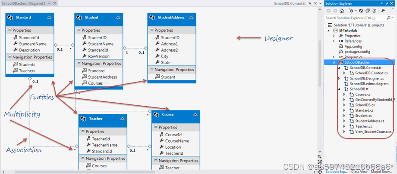
Task: Click the App.config file icon
Action: 341,46
